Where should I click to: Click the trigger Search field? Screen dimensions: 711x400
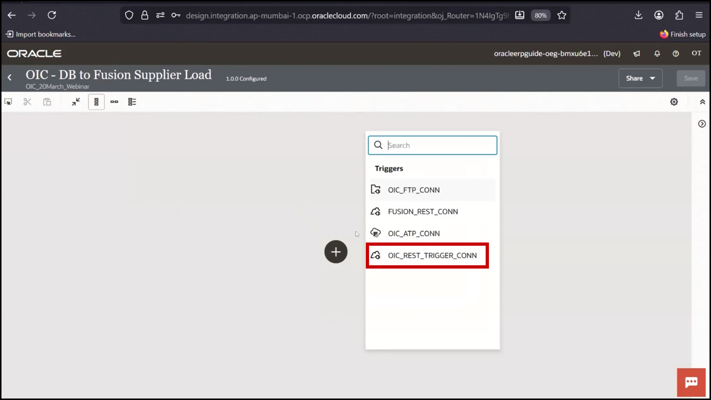[433, 145]
